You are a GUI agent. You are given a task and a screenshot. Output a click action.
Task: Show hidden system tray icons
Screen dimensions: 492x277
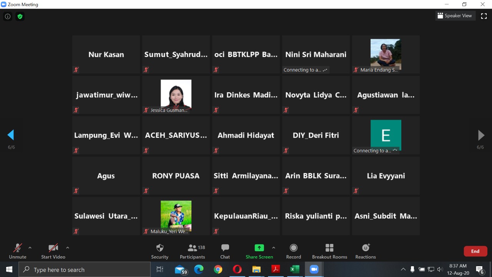(x=403, y=270)
